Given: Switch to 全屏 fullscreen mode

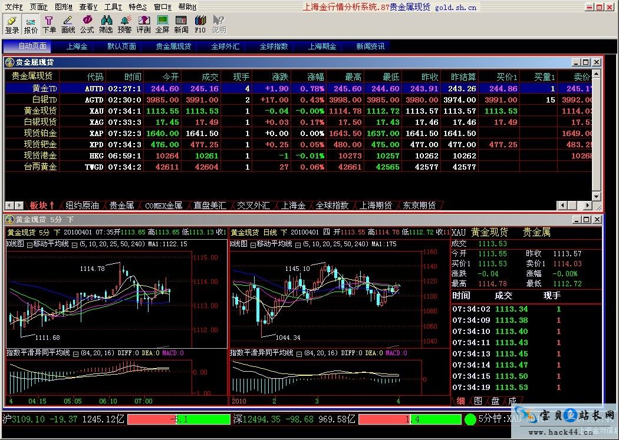Looking at the screenshot, I should coord(162,24).
